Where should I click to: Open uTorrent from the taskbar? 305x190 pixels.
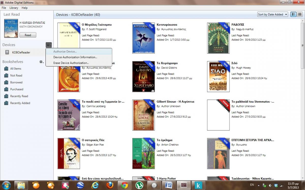[139, 185]
